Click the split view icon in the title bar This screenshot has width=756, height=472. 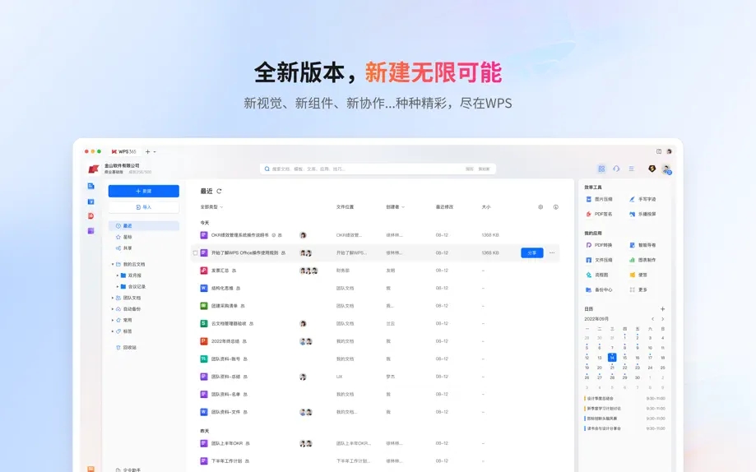pos(659,151)
